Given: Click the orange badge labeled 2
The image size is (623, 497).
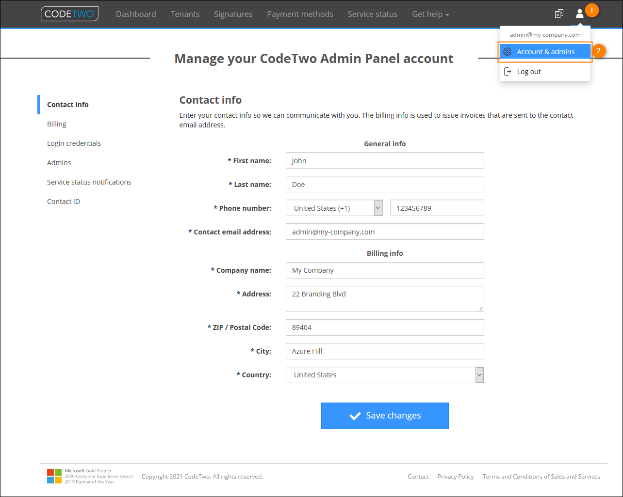Looking at the screenshot, I should [x=600, y=50].
